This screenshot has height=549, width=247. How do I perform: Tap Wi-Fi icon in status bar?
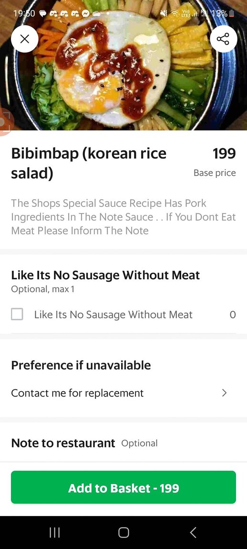[x=174, y=14]
